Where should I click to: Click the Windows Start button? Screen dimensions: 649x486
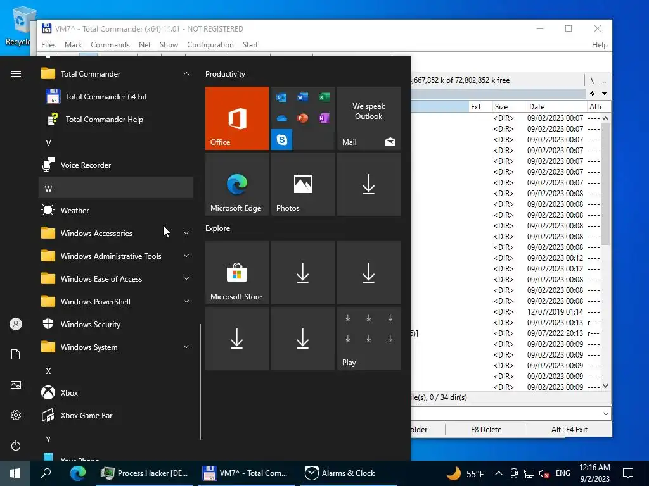(15, 473)
